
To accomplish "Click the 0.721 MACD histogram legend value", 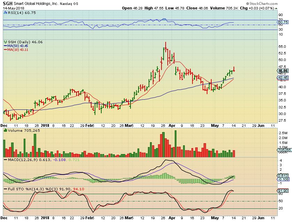I will (74, 160).
